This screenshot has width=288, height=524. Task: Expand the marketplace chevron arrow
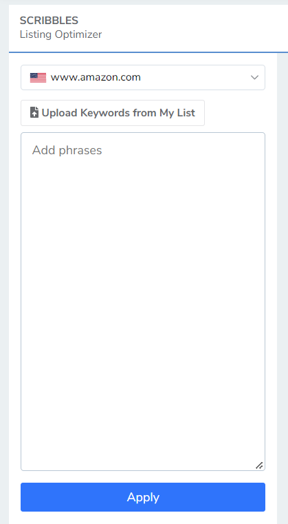(254, 78)
